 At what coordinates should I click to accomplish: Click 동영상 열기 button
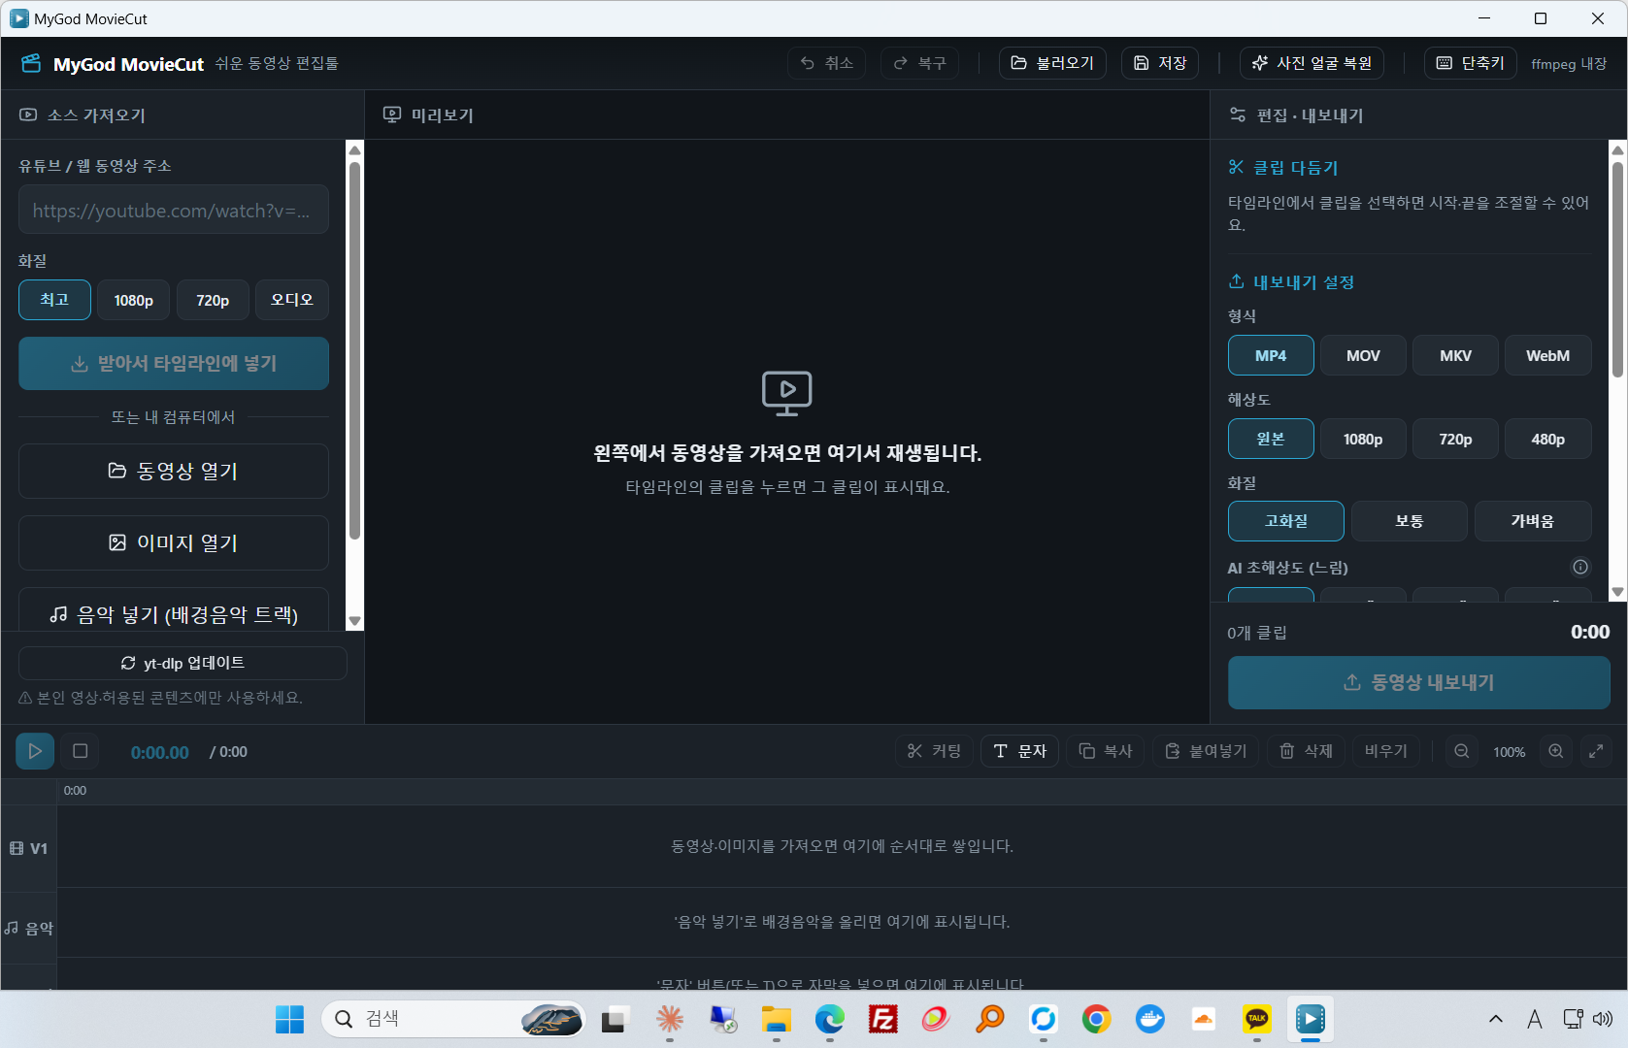coord(174,471)
